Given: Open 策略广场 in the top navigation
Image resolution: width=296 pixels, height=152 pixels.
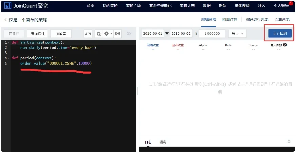Looking at the screenshot, I should click(133, 6).
